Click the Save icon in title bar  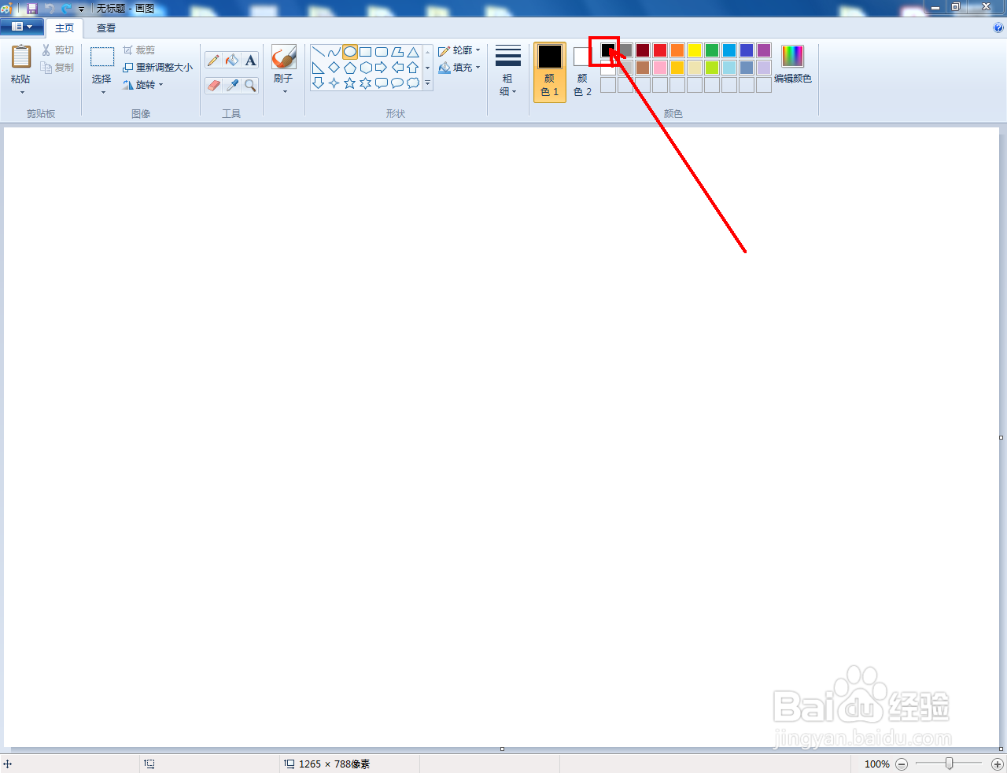click(31, 8)
